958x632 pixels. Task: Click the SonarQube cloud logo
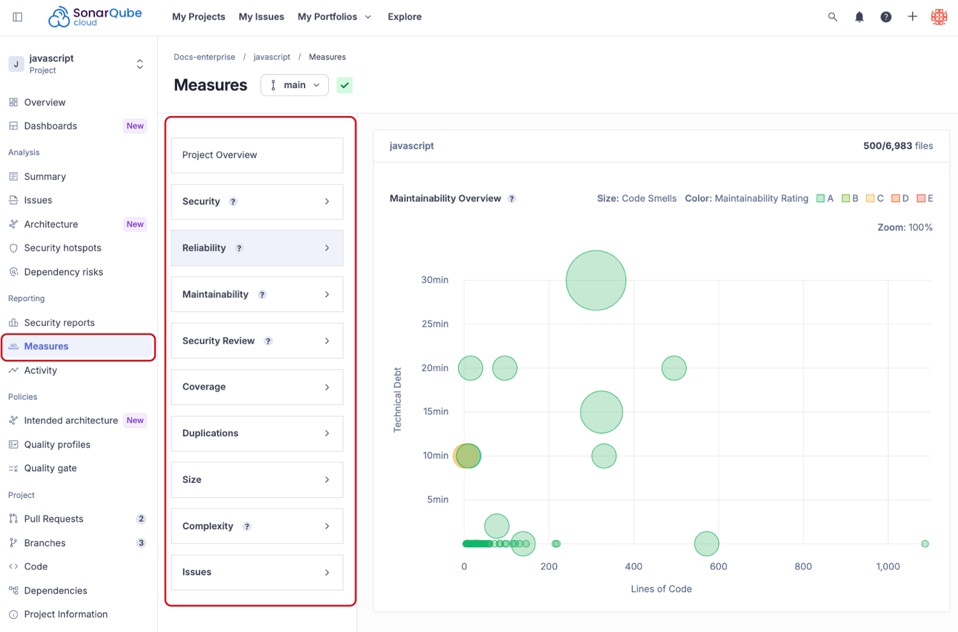pos(95,17)
